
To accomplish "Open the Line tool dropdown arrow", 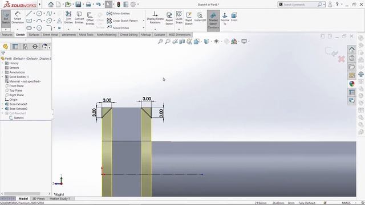I will point(34,14).
